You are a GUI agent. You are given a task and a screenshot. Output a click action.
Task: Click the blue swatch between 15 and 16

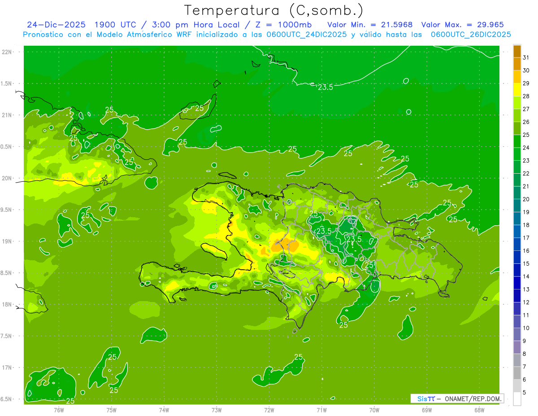pyautogui.click(x=517, y=257)
